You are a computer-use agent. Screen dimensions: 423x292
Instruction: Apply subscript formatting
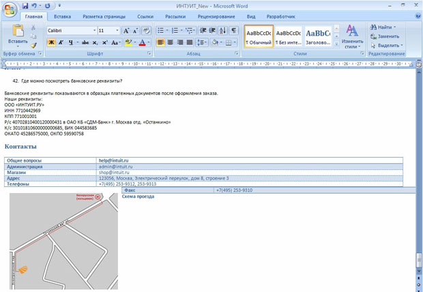point(95,42)
